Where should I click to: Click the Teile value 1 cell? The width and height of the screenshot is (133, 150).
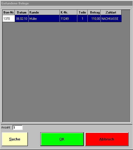(x=83, y=18)
